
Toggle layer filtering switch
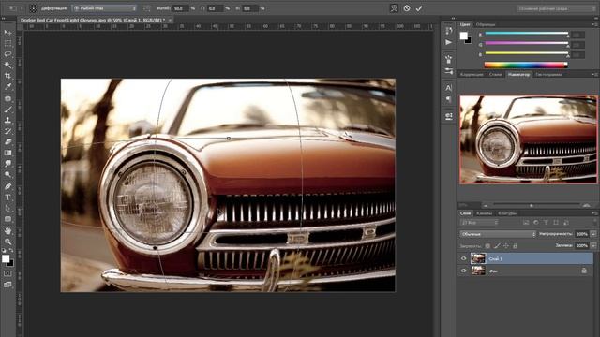595,222
